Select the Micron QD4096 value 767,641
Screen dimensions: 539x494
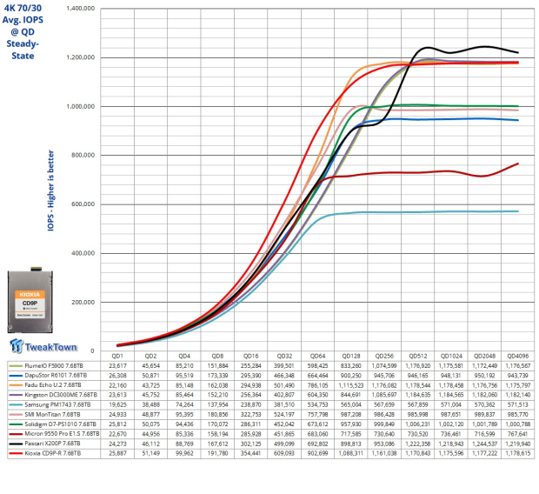click(x=517, y=434)
